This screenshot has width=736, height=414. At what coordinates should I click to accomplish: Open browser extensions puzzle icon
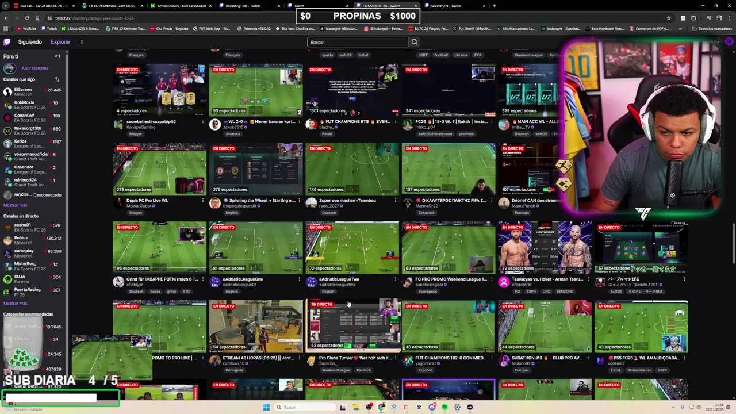click(693, 18)
